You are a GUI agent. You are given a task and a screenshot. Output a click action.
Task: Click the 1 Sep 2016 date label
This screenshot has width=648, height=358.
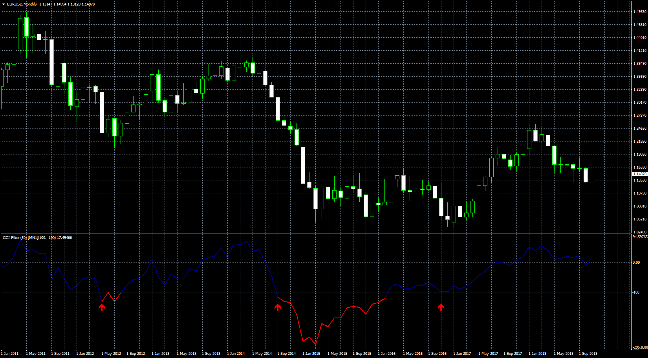click(437, 354)
